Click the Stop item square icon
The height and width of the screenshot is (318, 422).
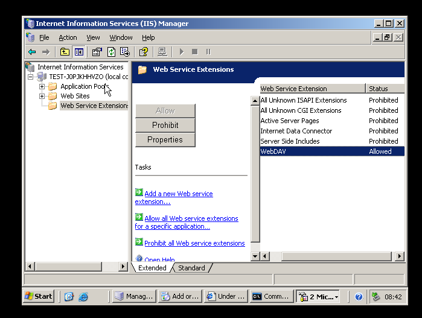click(x=195, y=52)
